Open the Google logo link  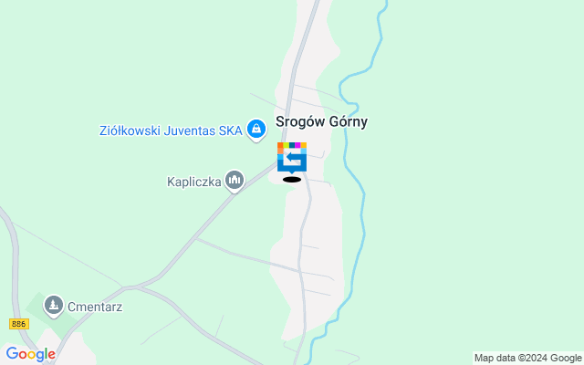30,354
